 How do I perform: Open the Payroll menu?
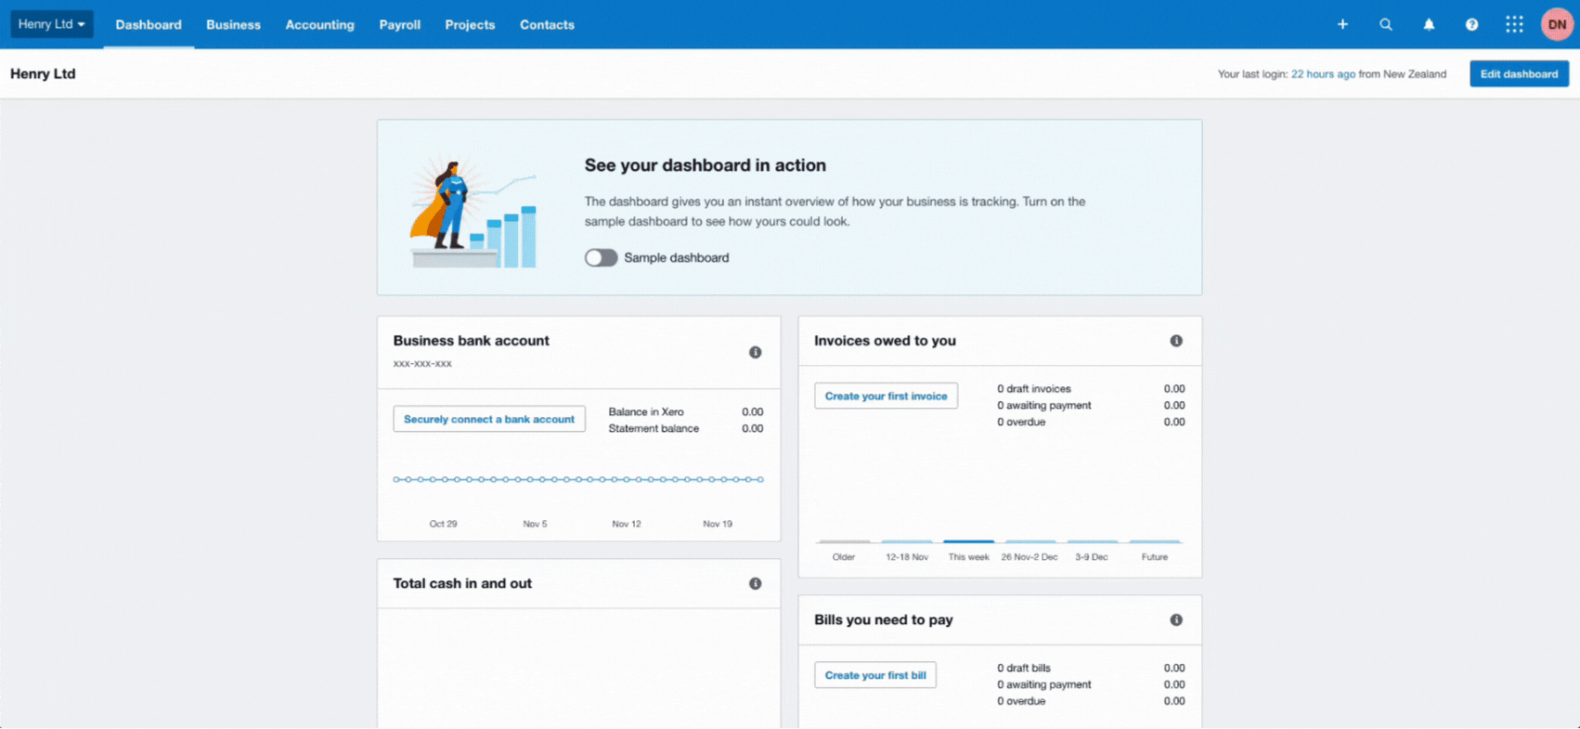point(399,24)
